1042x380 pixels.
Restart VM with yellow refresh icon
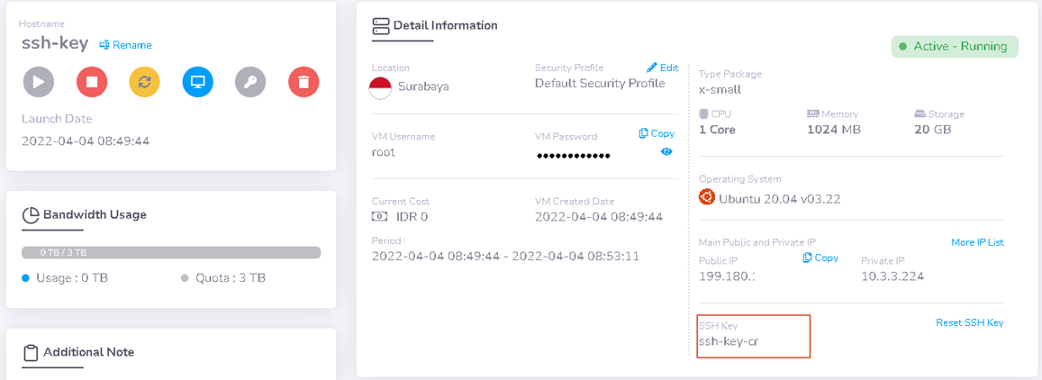tap(144, 82)
